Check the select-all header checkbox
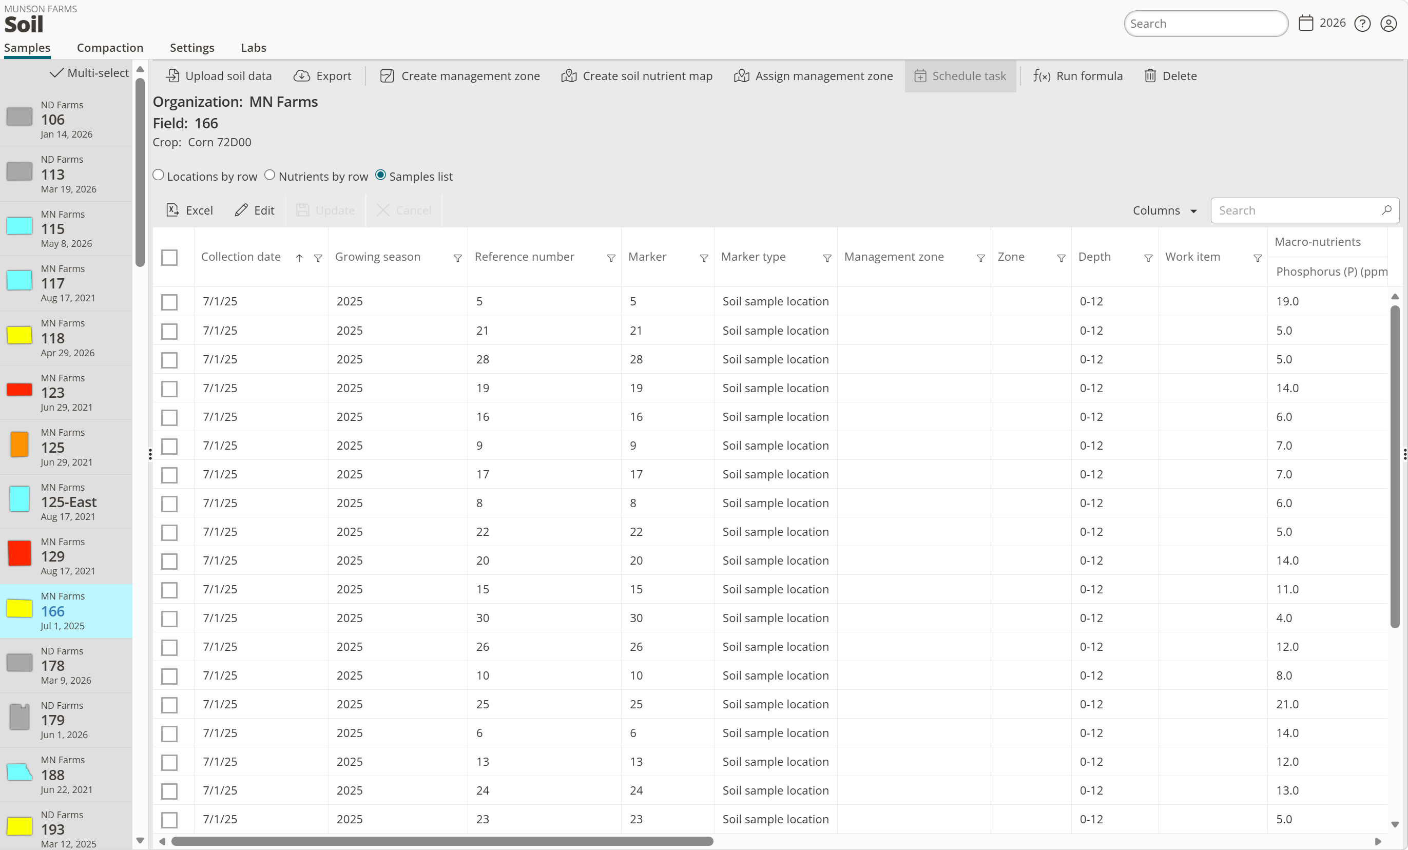Viewport: 1408px width, 850px height. (169, 258)
